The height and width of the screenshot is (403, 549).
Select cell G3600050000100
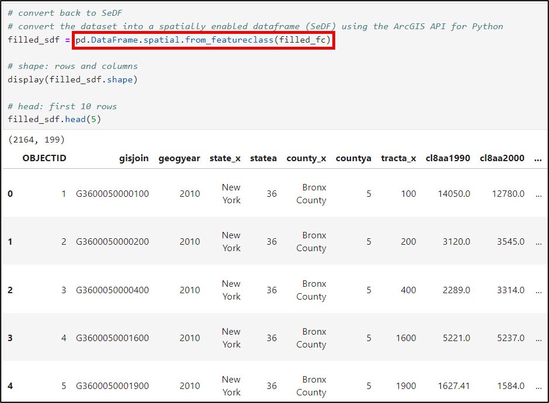click(x=112, y=194)
